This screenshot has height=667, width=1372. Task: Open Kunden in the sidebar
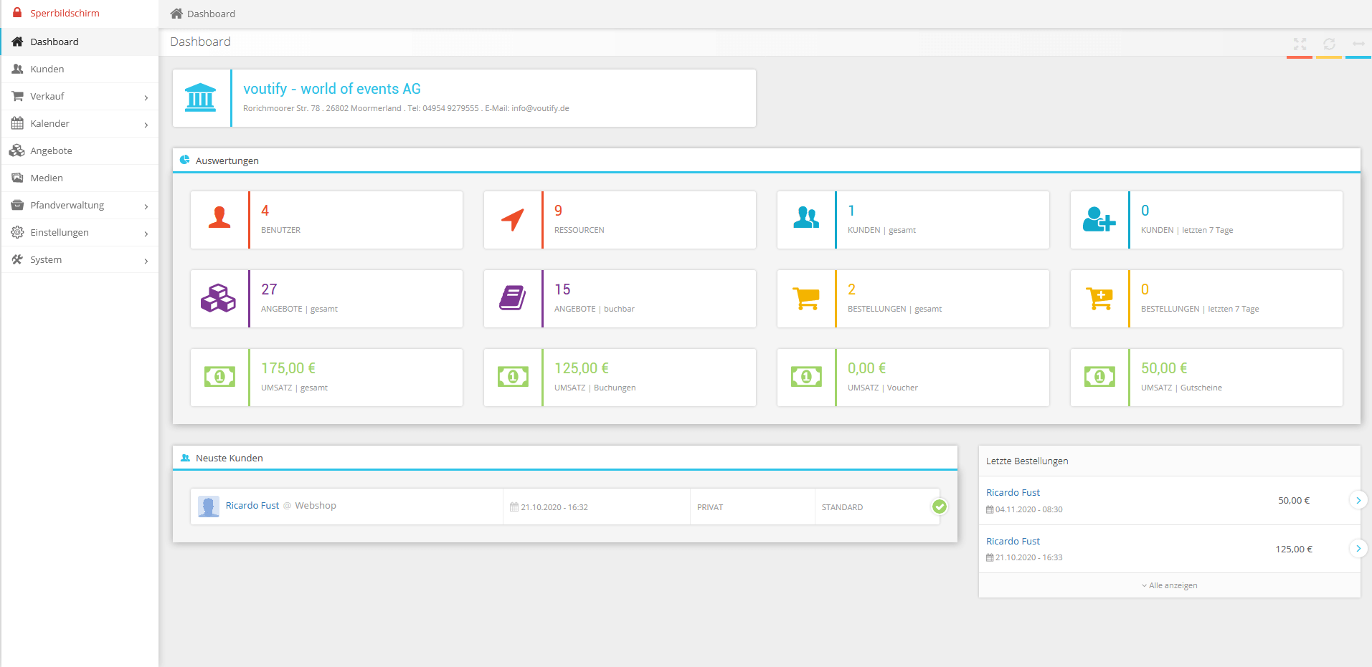pos(47,69)
